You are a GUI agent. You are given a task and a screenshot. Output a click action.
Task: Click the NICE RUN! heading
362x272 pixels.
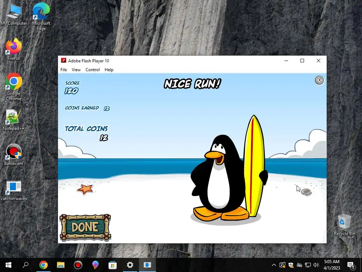pos(192,84)
